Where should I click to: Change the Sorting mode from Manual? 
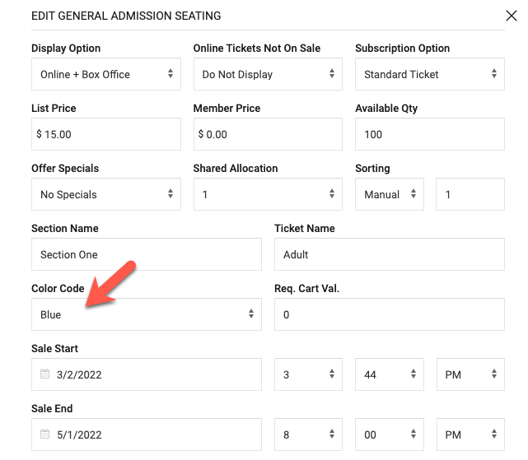[390, 194]
